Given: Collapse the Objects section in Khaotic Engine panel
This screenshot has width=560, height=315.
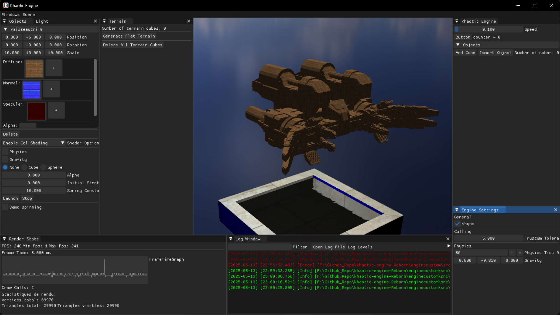Looking at the screenshot, I should coord(458,45).
